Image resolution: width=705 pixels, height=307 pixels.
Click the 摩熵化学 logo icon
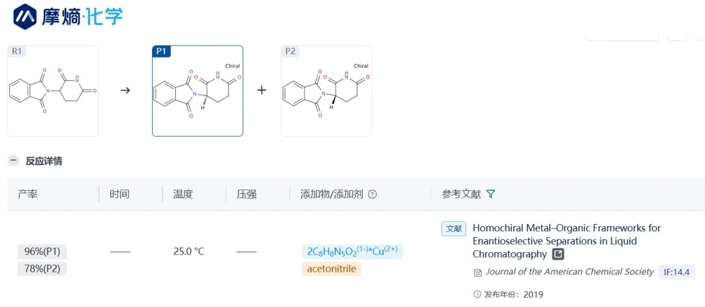[x=25, y=16]
